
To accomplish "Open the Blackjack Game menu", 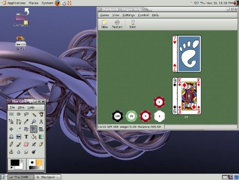I will (x=104, y=15).
